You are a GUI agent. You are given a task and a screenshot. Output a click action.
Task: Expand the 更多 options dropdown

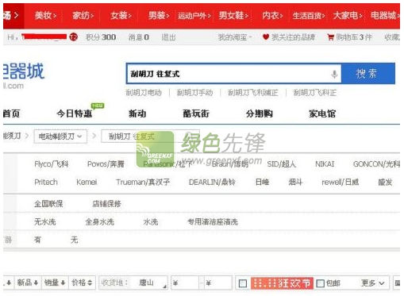[372, 283]
